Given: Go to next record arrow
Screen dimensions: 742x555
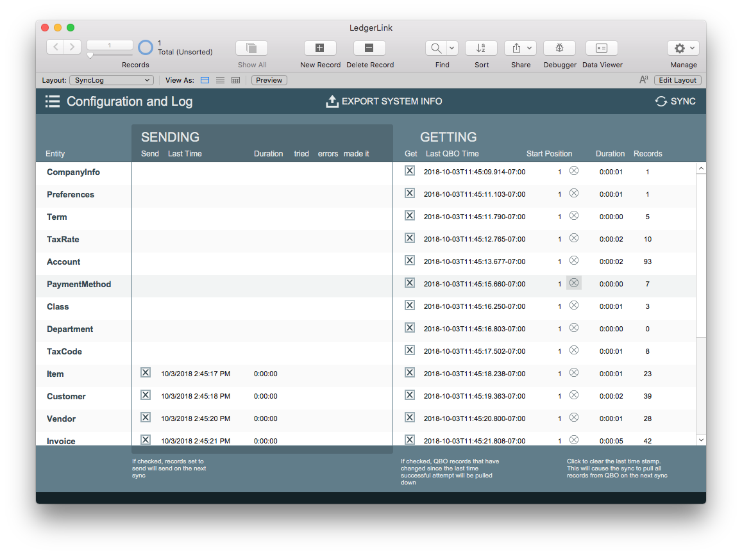Looking at the screenshot, I should pos(72,47).
